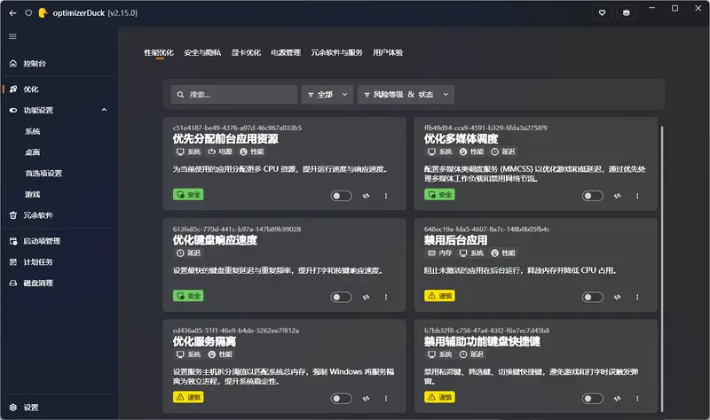
Task: Click ID text c51e4187-be49-4376-a97d-46c967a033b5
Action: (x=237, y=128)
